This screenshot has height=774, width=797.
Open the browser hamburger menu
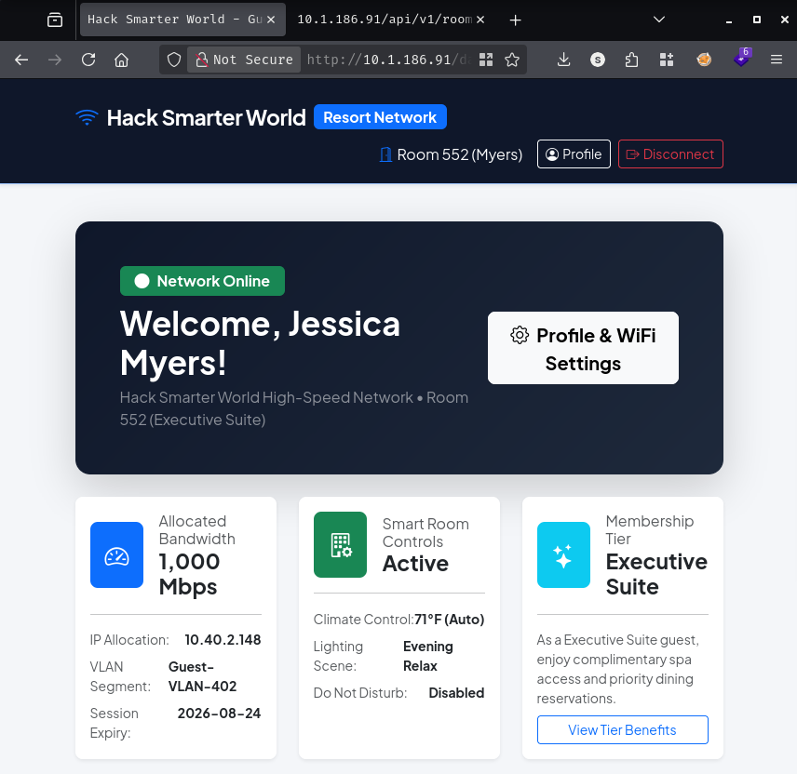point(777,60)
